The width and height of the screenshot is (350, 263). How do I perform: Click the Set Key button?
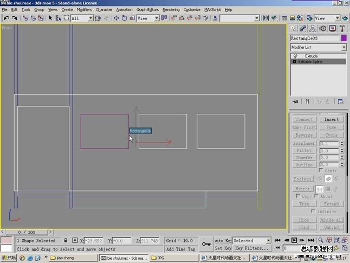223,248
